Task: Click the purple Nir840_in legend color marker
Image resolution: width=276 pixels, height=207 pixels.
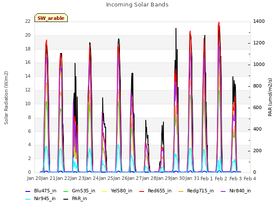Action: pyautogui.click(x=223, y=191)
